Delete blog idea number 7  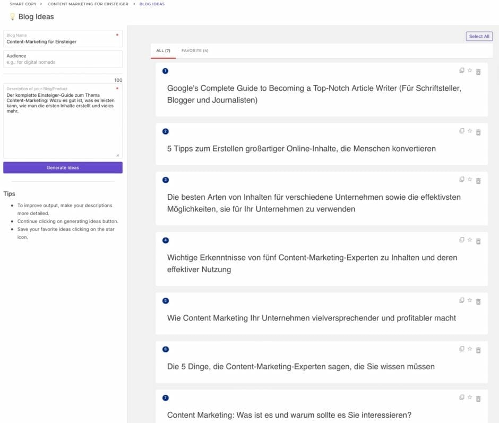tap(478, 399)
